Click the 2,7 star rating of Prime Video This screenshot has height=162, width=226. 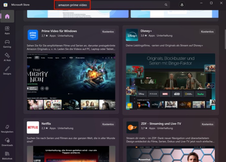pos(45,36)
